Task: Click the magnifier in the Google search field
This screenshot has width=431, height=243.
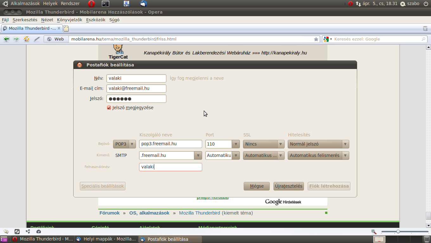Action: click(424, 39)
